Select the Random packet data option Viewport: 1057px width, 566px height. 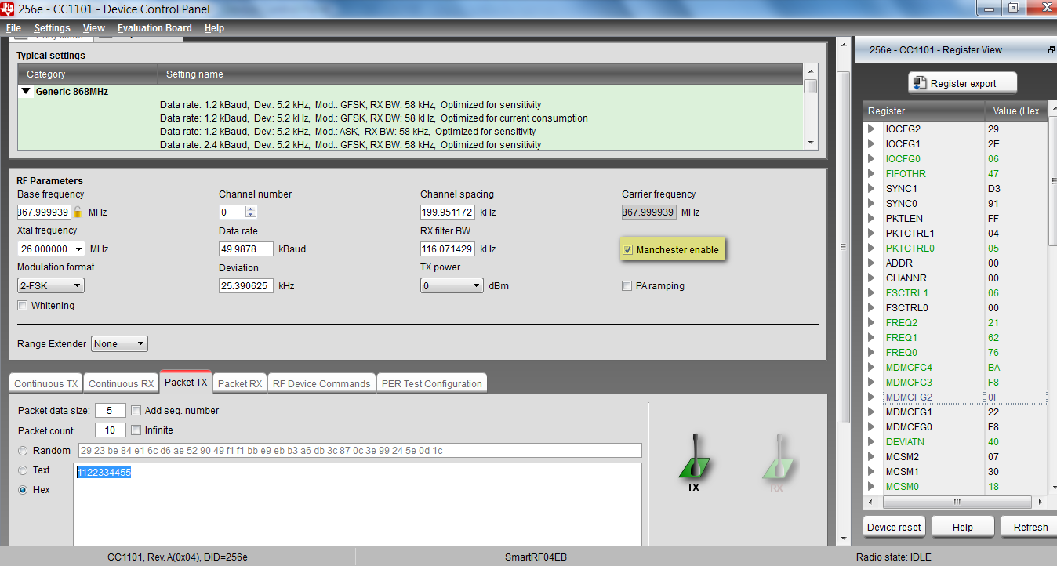pyautogui.click(x=23, y=451)
